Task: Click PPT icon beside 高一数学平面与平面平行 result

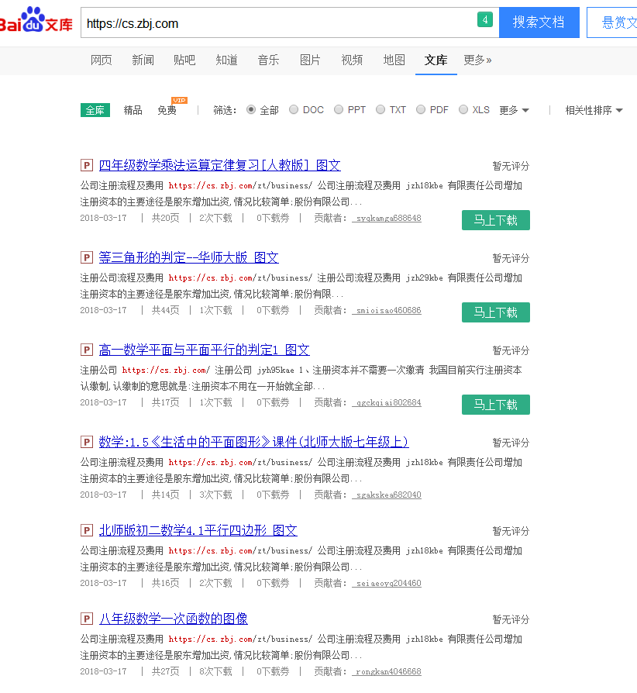Action: (x=87, y=350)
